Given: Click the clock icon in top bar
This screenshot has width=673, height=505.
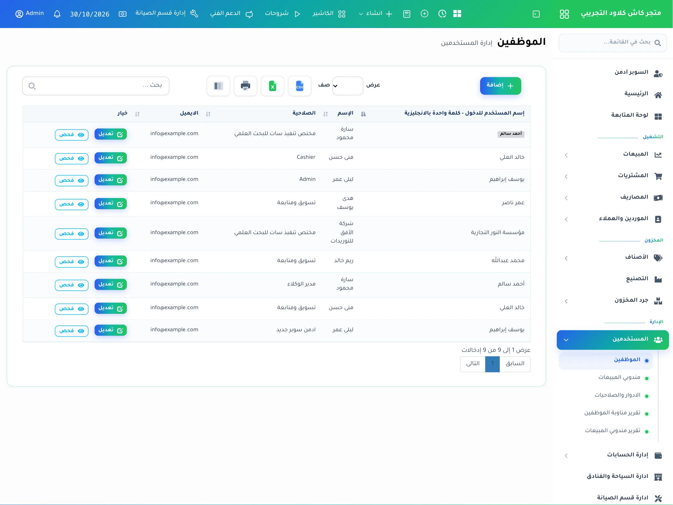Looking at the screenshot, I should (442, 14).
